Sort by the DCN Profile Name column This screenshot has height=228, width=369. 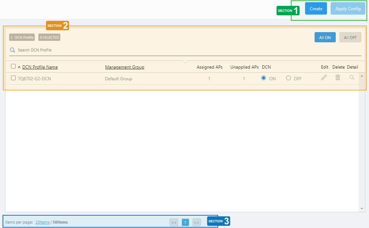pyautogui.click(x=40, y=67)
